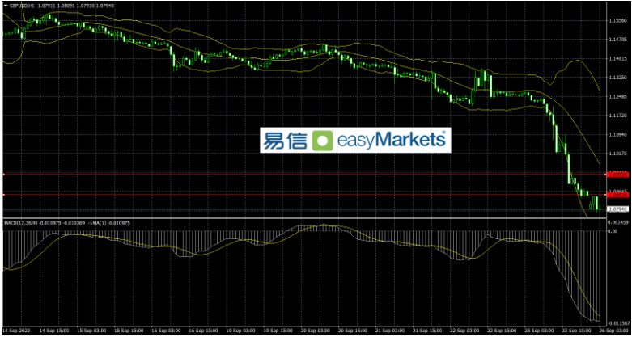Image resolution: width=632 pixels, height=337 pixels.
Task: Click the 22 Sep 03:00 time label
Action: click(466, 329)
